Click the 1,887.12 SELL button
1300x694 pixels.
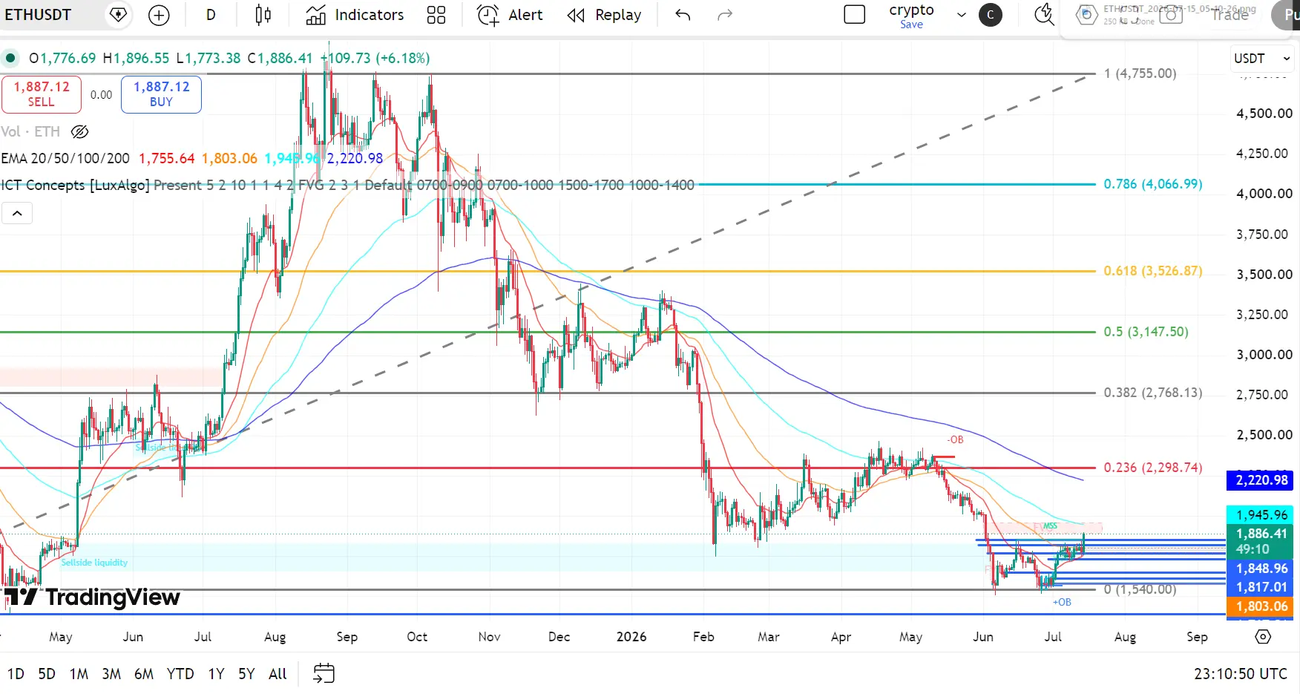click(x=42, y=94)
